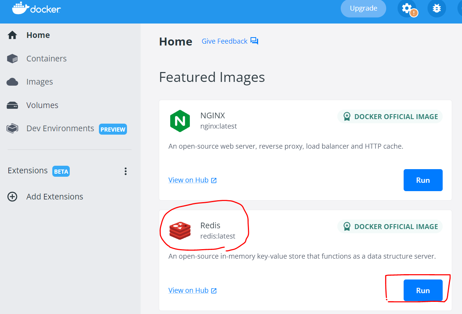Click the Home house icon in sidebar
462x314 pixels.
(x=13, y=35)
